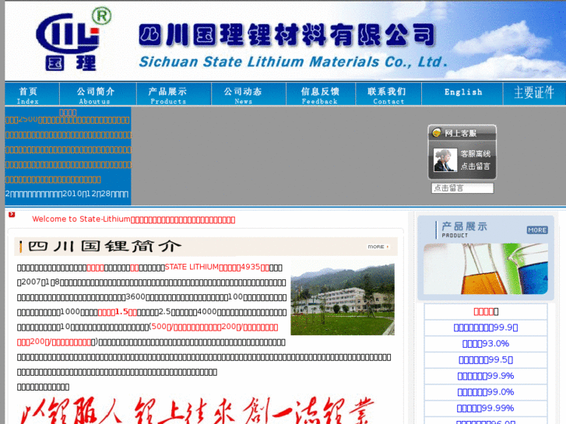Click the 四川国锂简介 section title

pos(104,247)
